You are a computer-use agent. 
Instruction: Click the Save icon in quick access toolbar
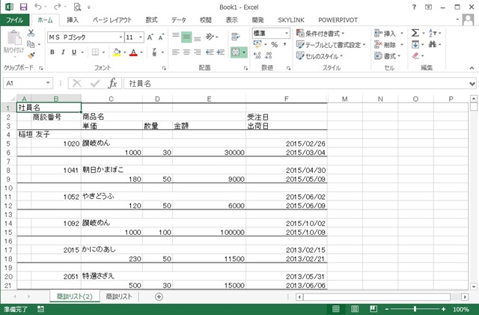(x=23, y=7)
